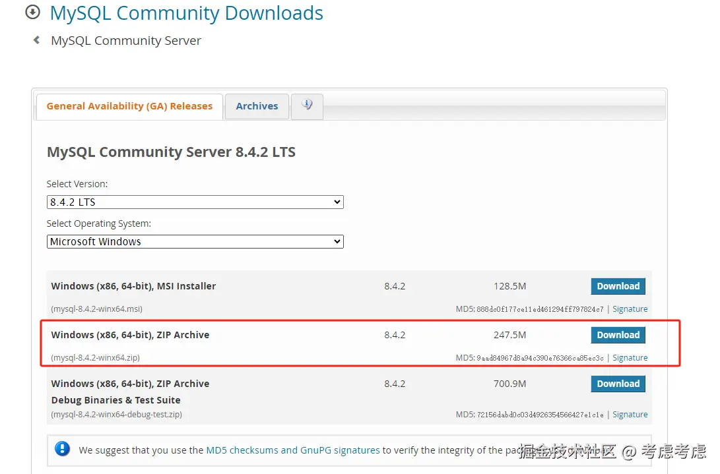
Task: Click the MySQL Community Server 8.4.2 LTS heading
Action: point(172,152)
